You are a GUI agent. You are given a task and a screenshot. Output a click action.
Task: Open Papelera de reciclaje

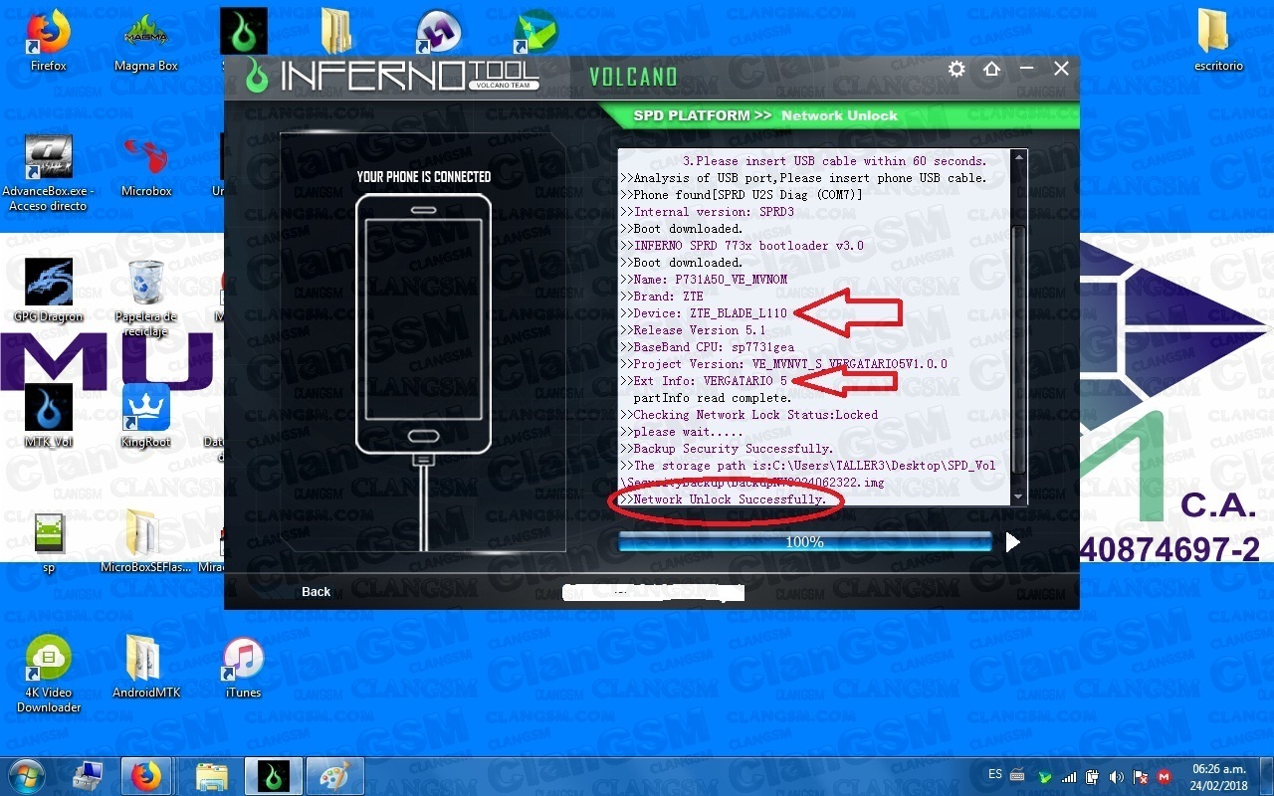coord(146,298)
